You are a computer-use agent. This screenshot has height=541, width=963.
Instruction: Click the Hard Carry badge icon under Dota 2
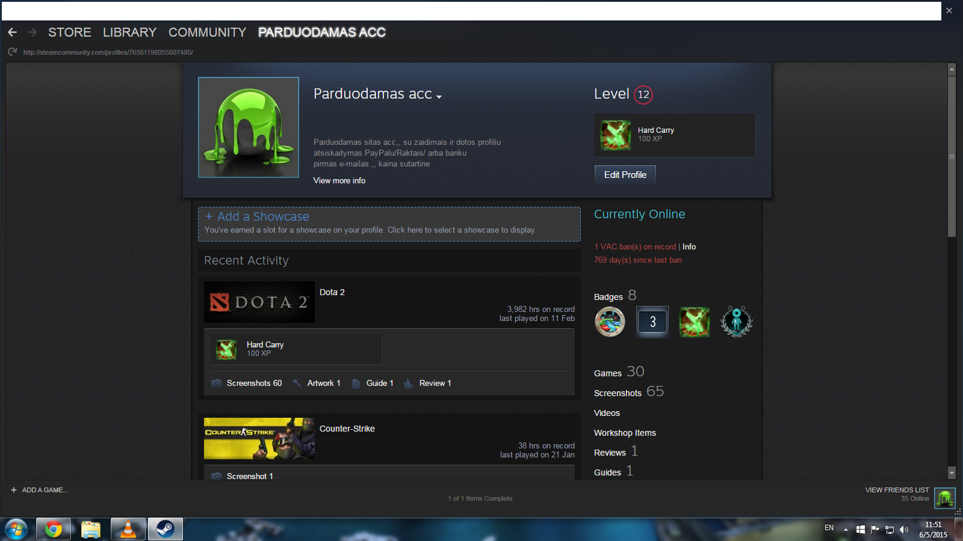pos(226,349)
